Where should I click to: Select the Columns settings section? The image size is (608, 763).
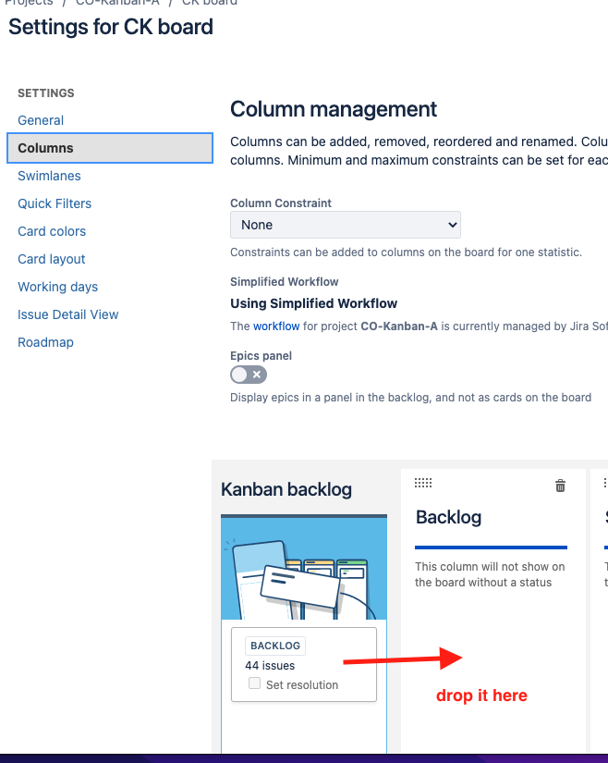point(46,147)
